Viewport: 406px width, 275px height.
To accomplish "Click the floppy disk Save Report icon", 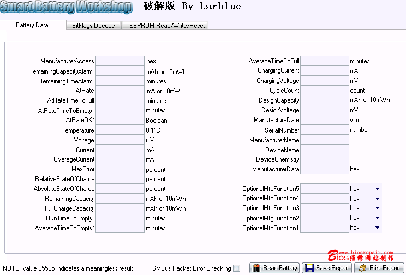I will [309, 268].
